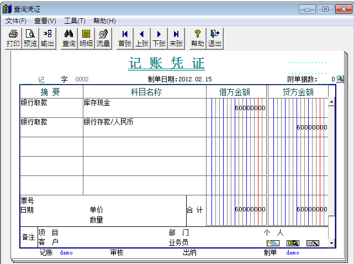Click the 打印 (Print) toolbar icon
Viewport: 354px width, 264px height.
point(13,38)
